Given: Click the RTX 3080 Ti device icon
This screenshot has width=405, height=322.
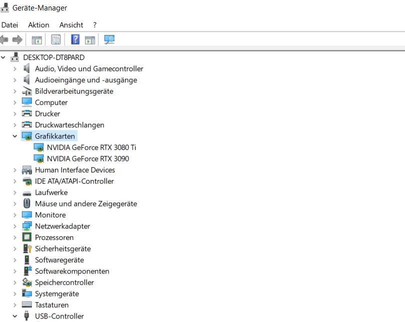Looking at the screenshot, I should point(38,147).
